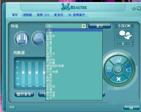Save equalizer preset with floppy icon

pos(109,70)
